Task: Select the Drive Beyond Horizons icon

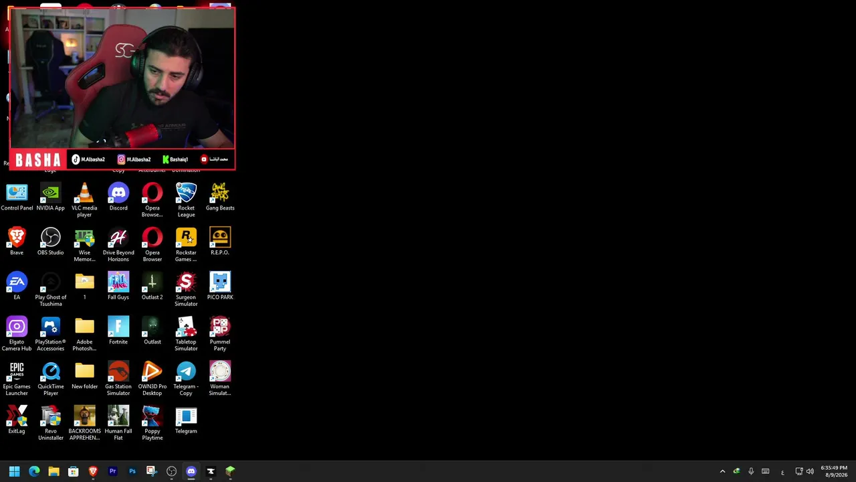Action: point(118,245)
